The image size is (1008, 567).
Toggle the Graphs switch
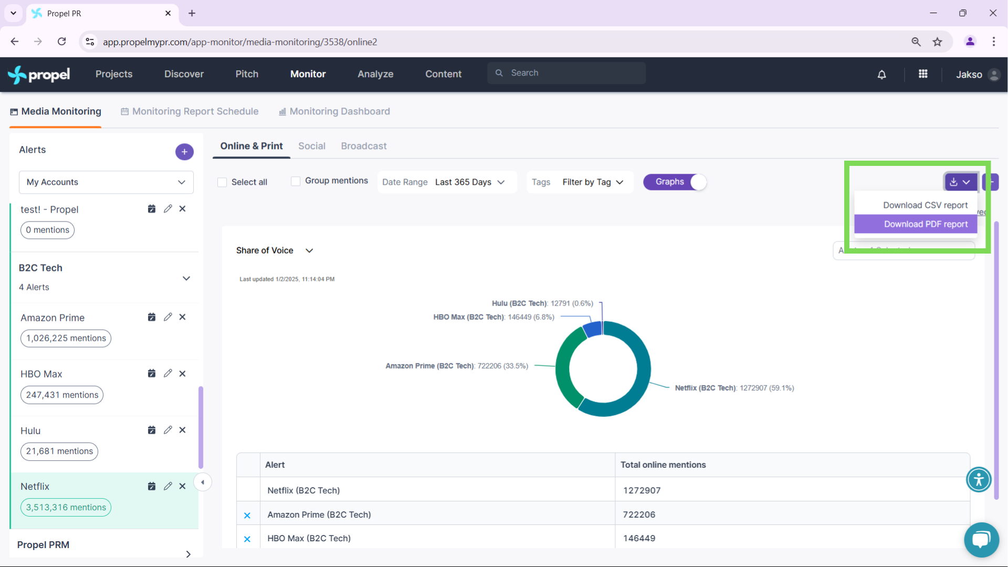(675, 182)
